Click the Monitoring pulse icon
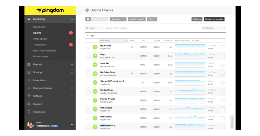260x136 pixels. pyautogui.click(x=29, y=19)
